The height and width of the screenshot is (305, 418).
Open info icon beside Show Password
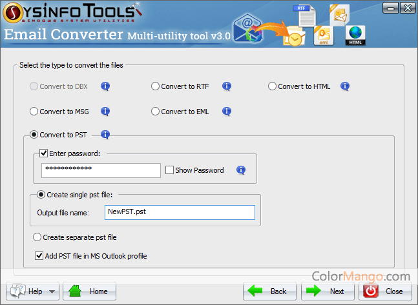(241, 170)
